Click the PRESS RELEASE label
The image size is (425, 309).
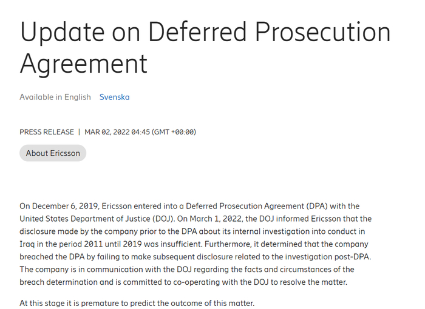click(47, 132)
